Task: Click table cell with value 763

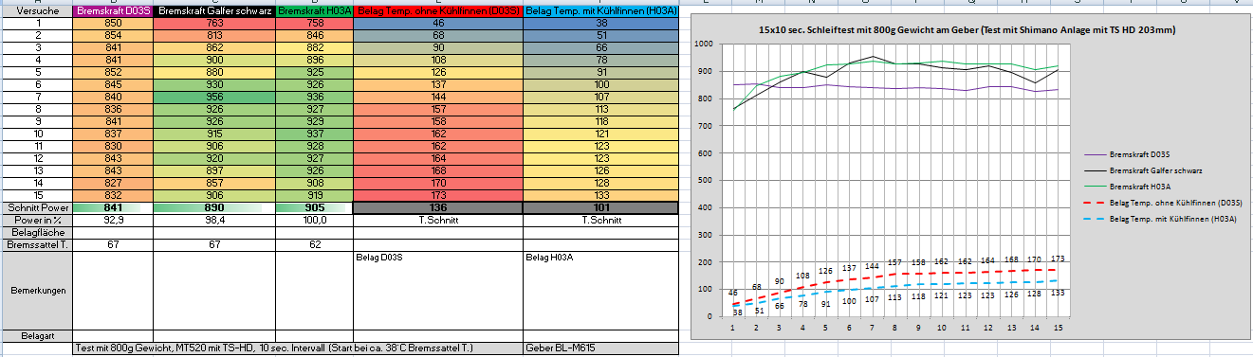Action: (213, 23)
